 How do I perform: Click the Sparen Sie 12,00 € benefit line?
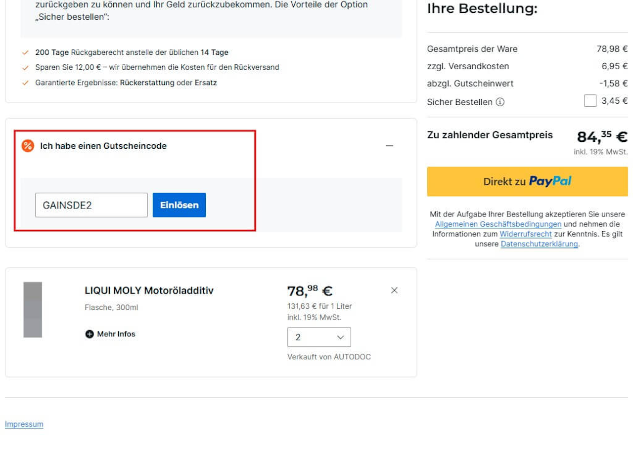tap(157, 67)
